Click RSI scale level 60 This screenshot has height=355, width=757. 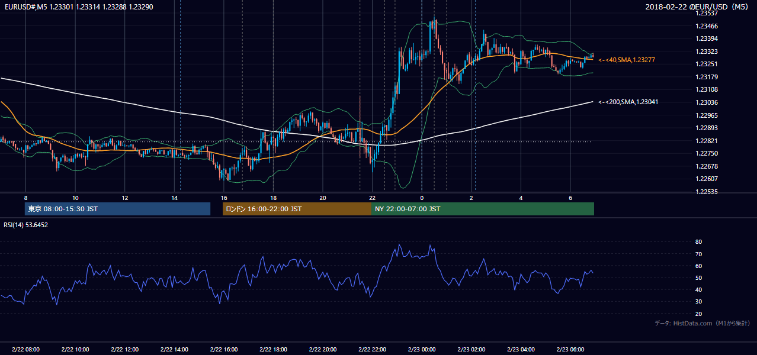click(x=698, y=266)
